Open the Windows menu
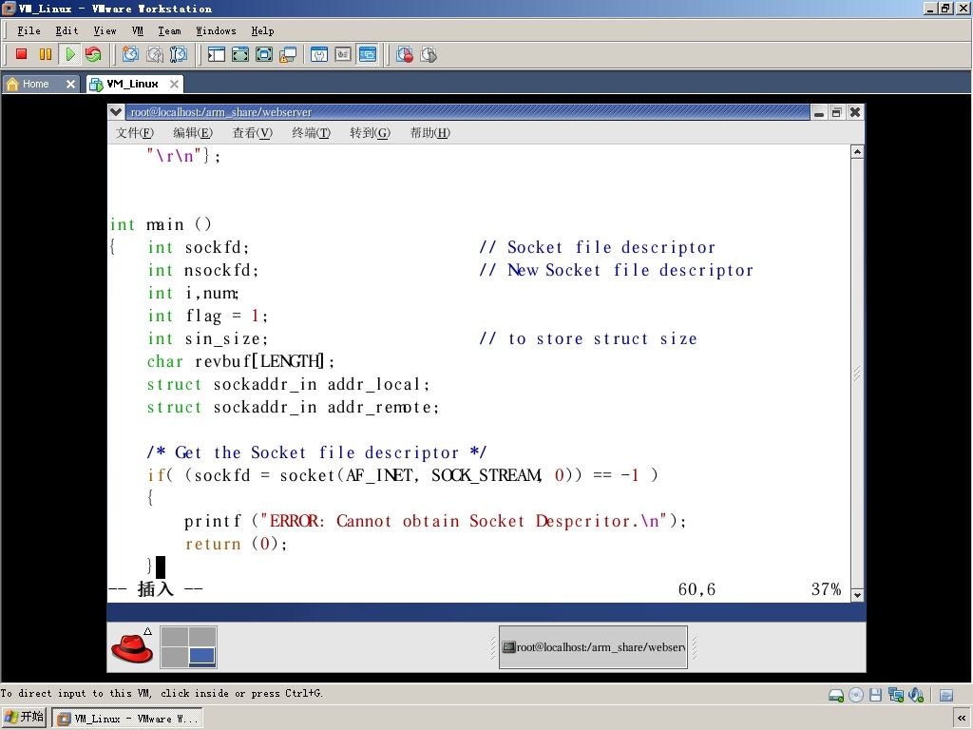This screenshot has height=730, width=973. point(216,30)
